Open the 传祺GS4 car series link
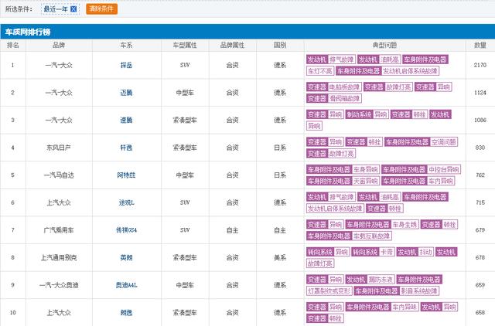The height and width of the screenshot is (326, 495). 126,230
